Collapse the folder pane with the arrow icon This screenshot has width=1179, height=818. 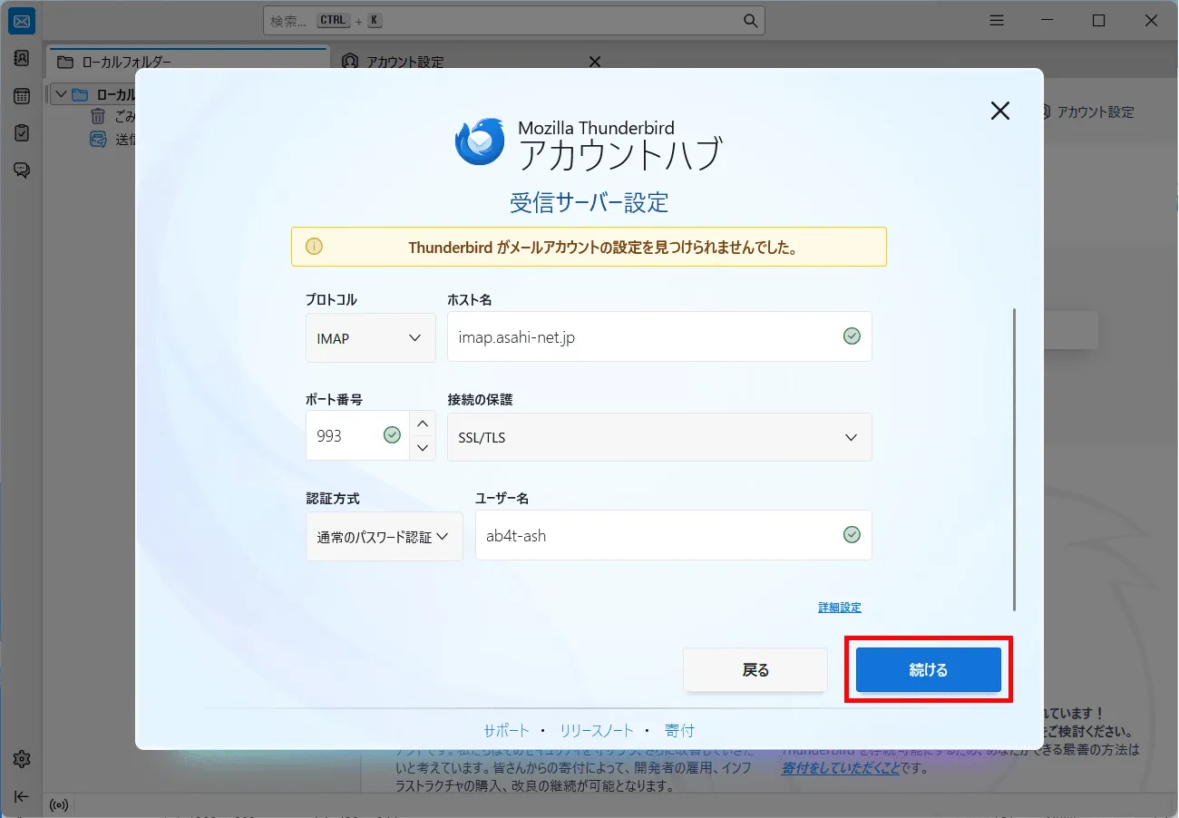21,796
